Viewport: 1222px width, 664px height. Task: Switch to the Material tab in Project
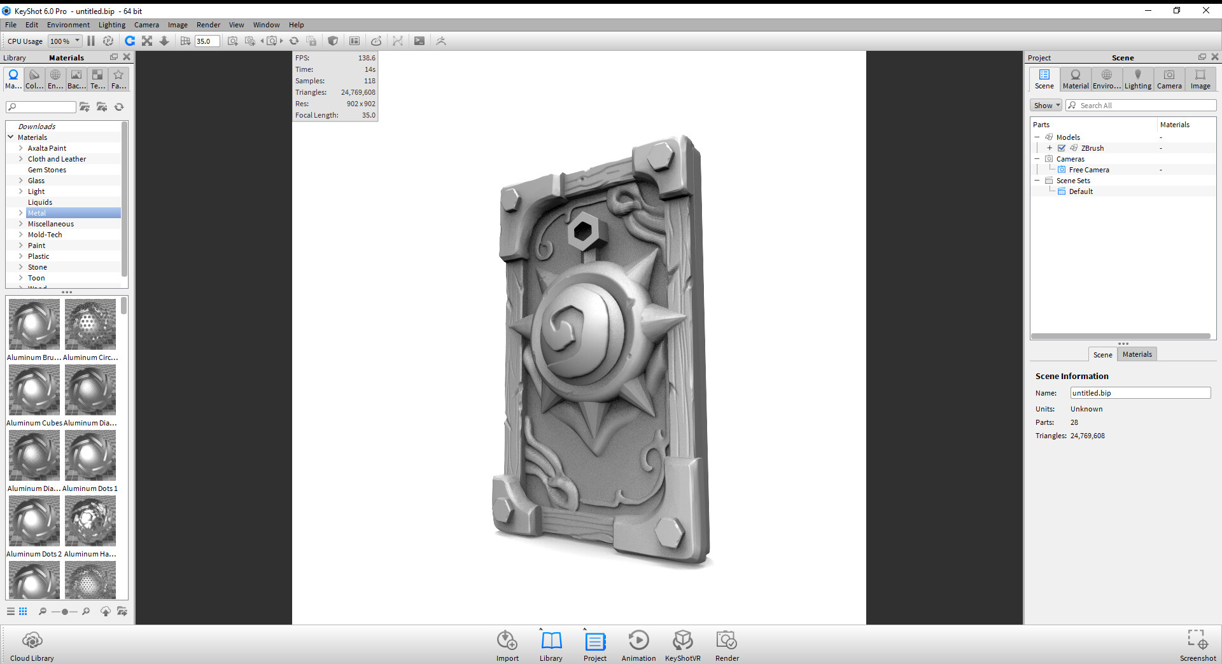[x=1076, y=80]
